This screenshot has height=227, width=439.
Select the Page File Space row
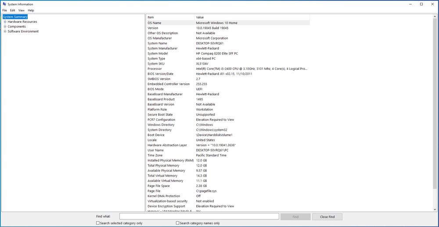point(228,186)
